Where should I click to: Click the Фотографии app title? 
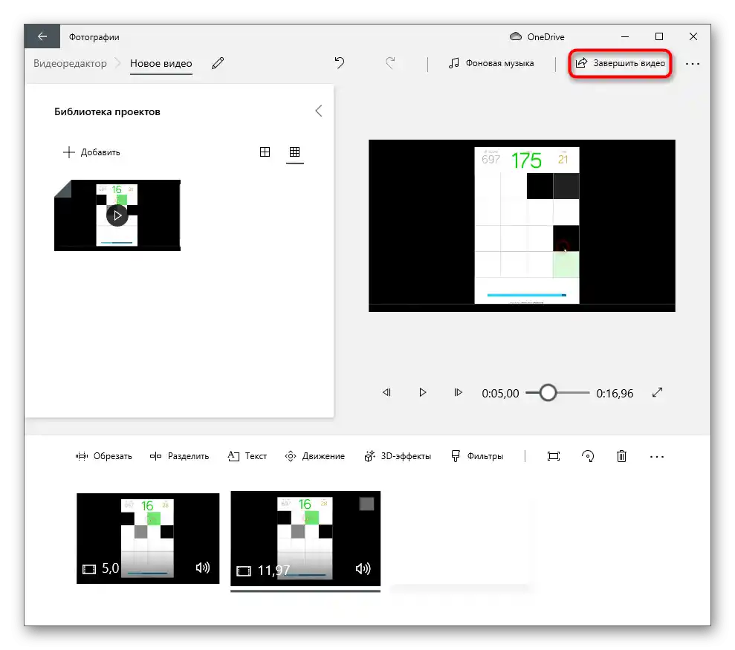pos(94,37)
